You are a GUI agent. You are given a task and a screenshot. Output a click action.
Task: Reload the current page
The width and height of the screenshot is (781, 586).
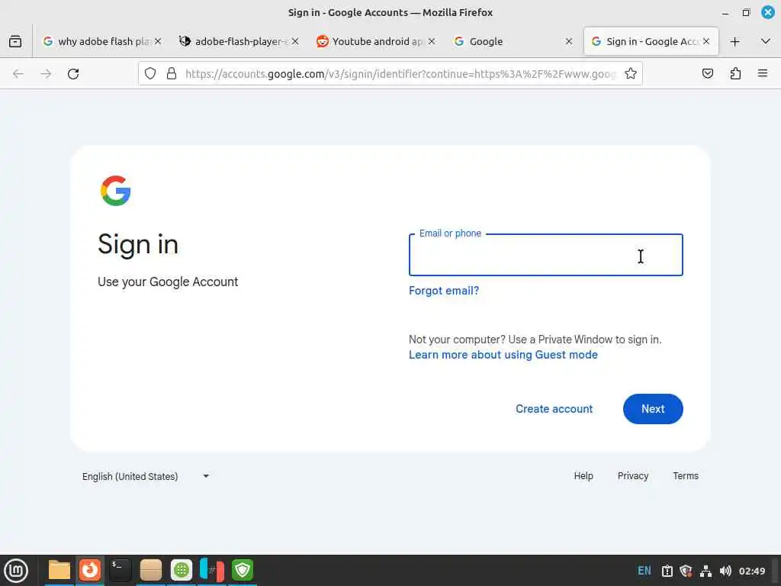[x=73, y=74]
